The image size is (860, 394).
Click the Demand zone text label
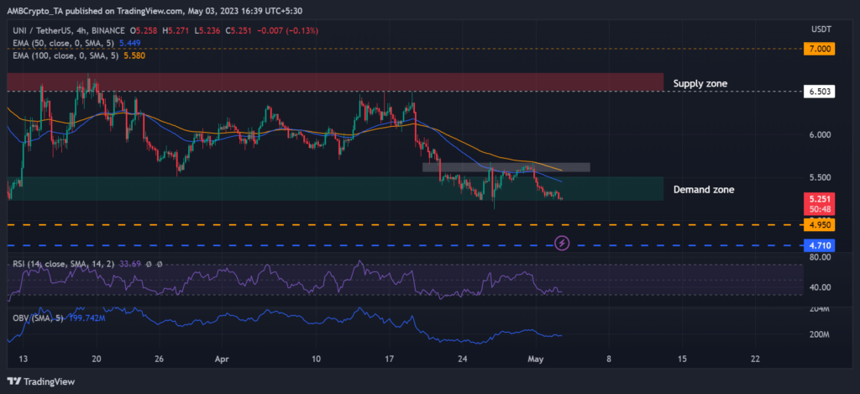point(704,190)
